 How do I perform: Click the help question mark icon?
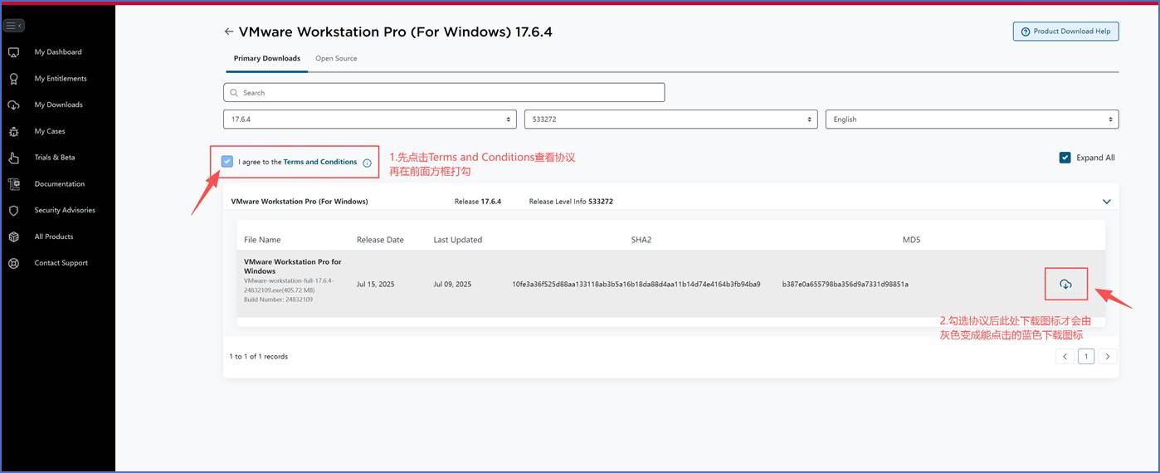tap(1026, 32)
